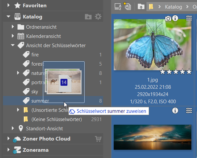Image resolution: width=197 pixels, height=158 pixels.
Task: Open Standort-Ansicht view
Action: click(44, 129)
